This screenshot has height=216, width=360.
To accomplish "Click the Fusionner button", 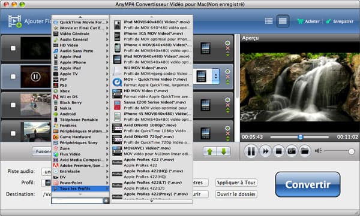I will tap(42, 151).
